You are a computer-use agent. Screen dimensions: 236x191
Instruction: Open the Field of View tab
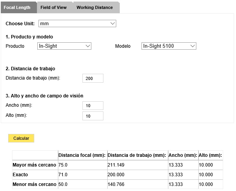[53, 7]
